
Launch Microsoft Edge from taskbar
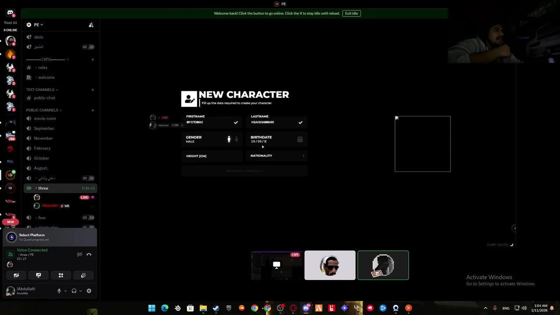pyautogui.click(x=164, y=308)
